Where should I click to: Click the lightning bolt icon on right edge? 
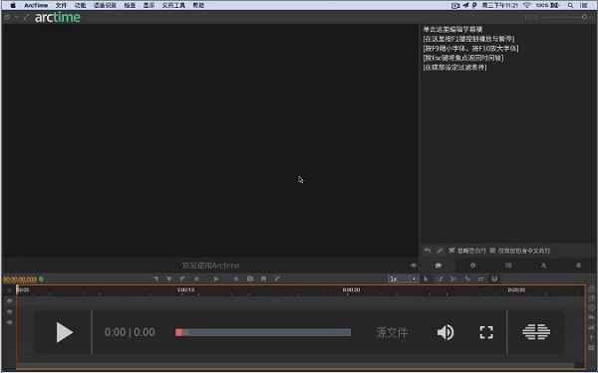591,337
